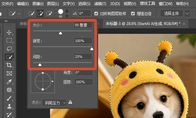
Task: Click the 角度 0° field in brush popup
Action: pyautogui.click(x=84, y=72)
